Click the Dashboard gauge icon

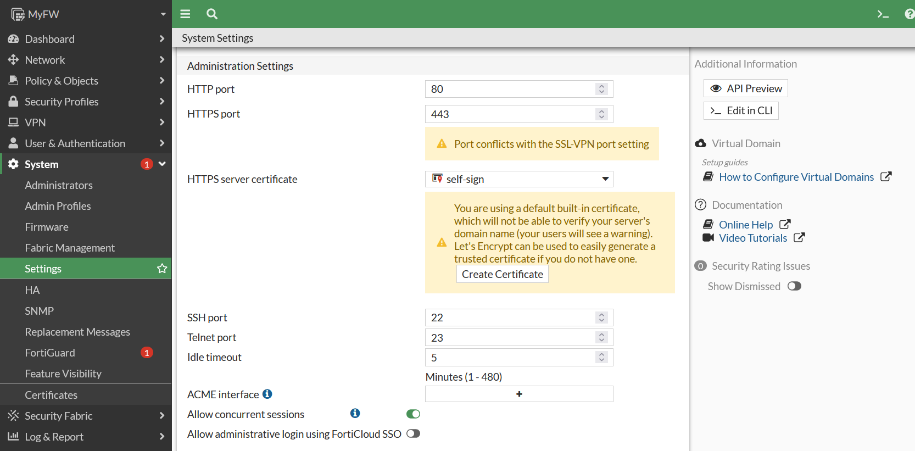(14, 39)
